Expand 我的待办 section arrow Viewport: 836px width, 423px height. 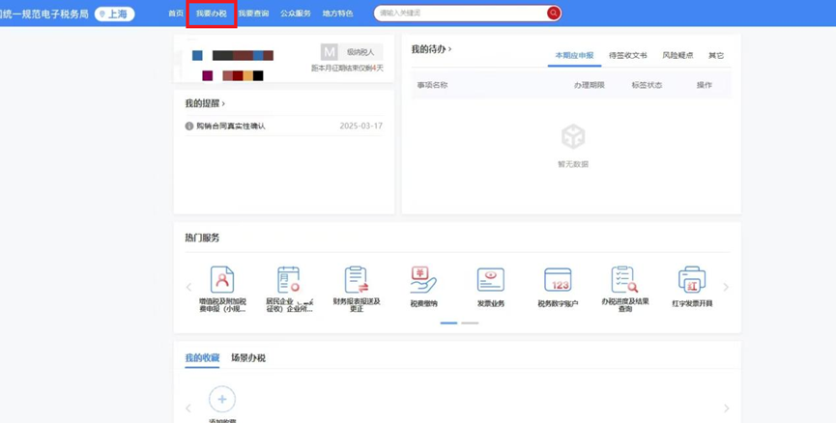(x=449, y=49)
